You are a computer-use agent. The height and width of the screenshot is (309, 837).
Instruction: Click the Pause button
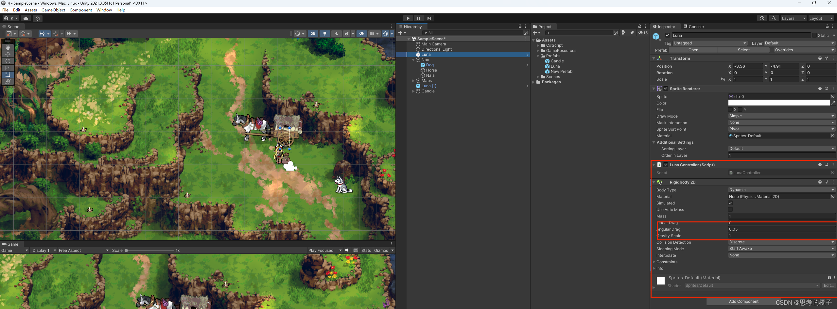[x=418, y=18]
